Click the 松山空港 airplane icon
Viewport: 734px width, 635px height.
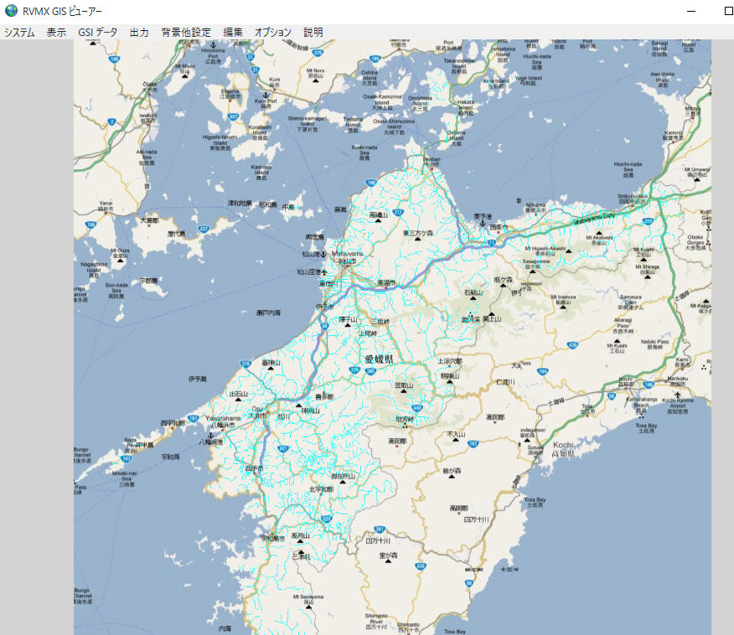pos(323,272)
